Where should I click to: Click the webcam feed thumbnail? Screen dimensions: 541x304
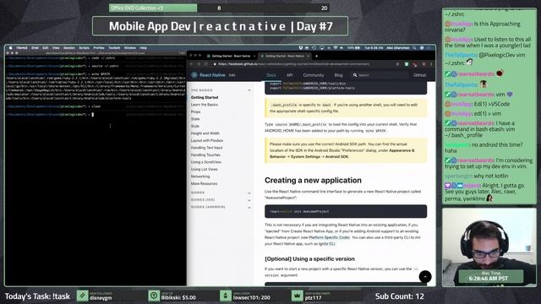tap(489, 247)
